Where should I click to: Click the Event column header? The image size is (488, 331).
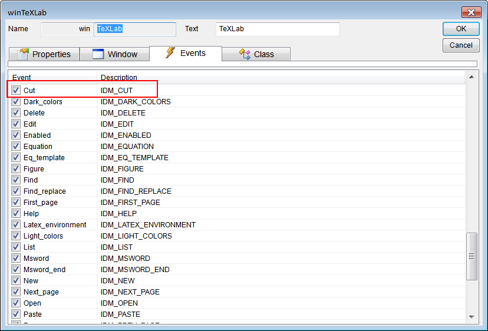click(53, 78)
